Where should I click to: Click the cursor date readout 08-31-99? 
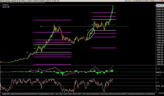(x=6, y=7)
